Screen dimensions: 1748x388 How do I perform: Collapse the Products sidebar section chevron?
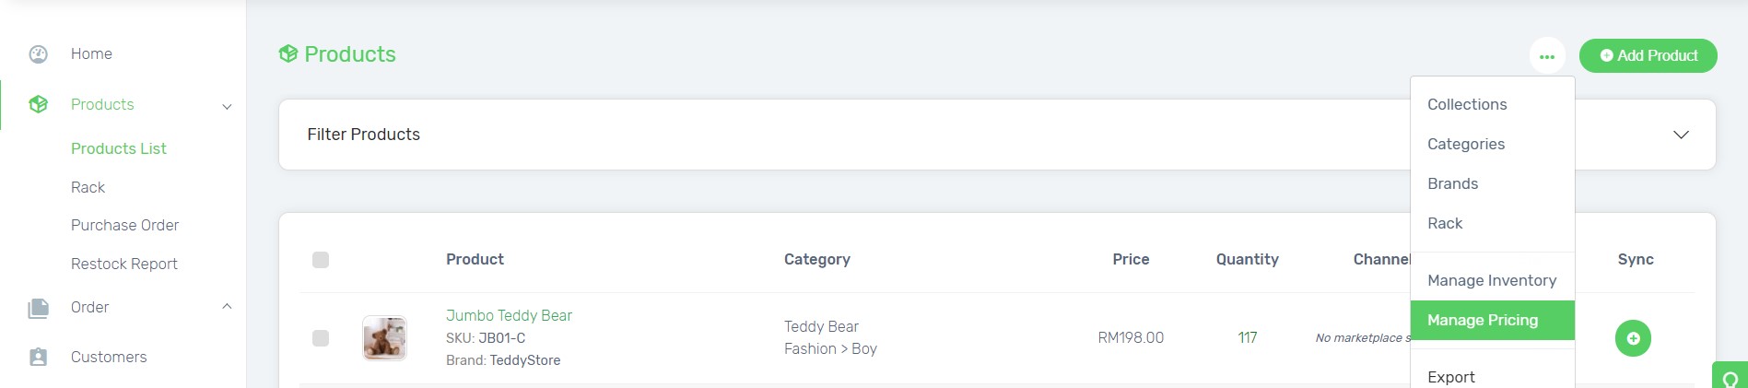pyautogui.click(x=227, y=106)
